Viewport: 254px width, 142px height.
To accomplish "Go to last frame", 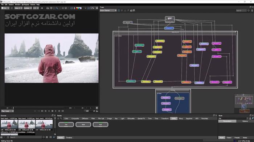I will click(63, 111).
